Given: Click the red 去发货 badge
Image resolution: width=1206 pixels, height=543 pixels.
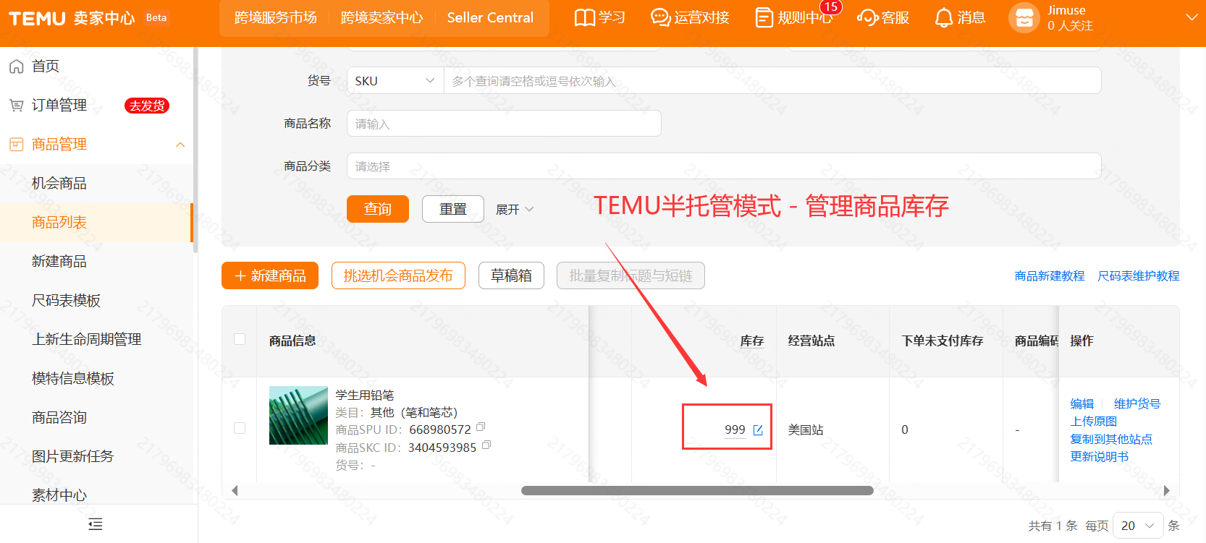Looking at the screenshot, I should click(147, 106).
